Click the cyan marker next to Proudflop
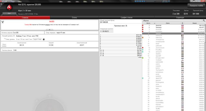Viewport: 206px width, 111px height. coord(143,50)
